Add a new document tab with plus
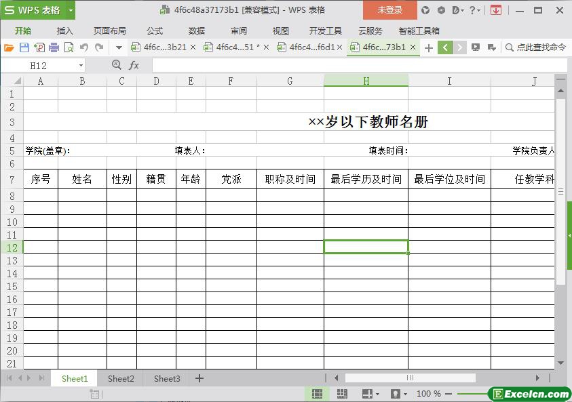The width and height of the screenshot is (572, 402). point(429,47)
